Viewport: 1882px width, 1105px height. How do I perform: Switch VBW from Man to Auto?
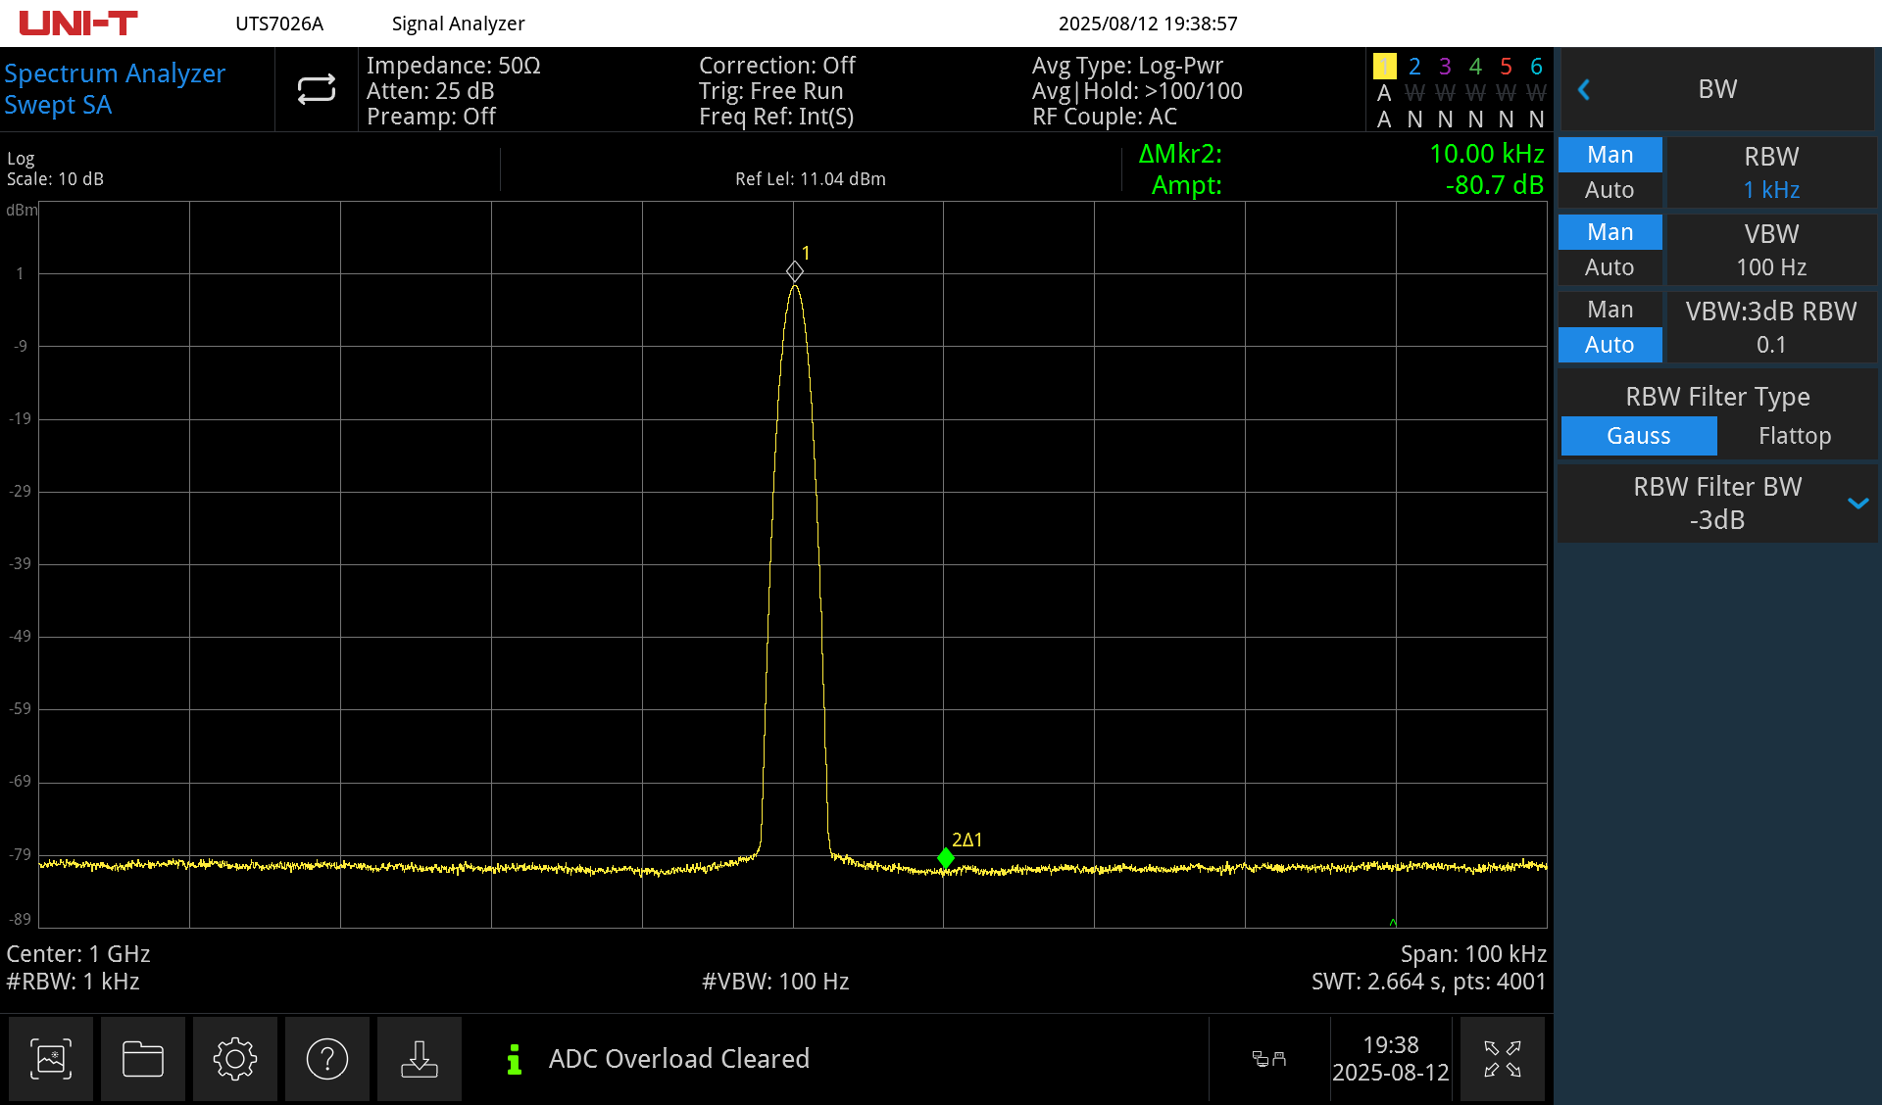click(1610, 266)
